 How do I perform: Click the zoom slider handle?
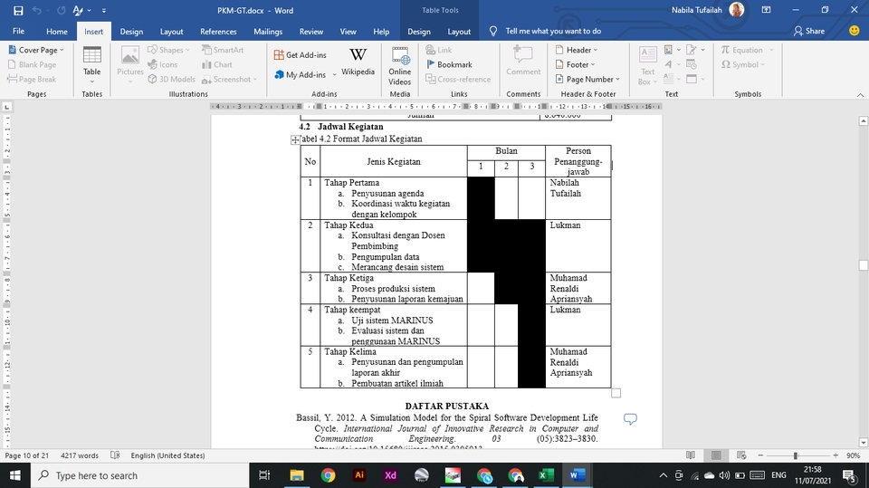(796, 455)
